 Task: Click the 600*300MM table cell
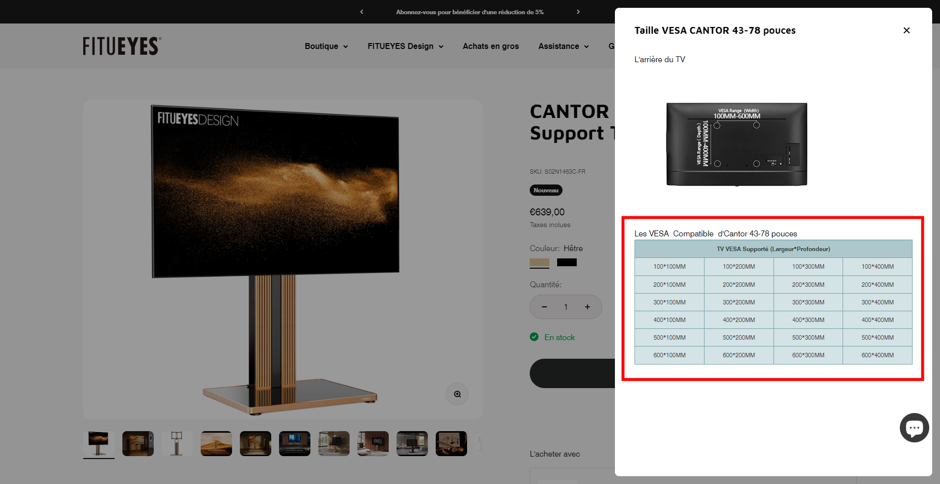808,355
